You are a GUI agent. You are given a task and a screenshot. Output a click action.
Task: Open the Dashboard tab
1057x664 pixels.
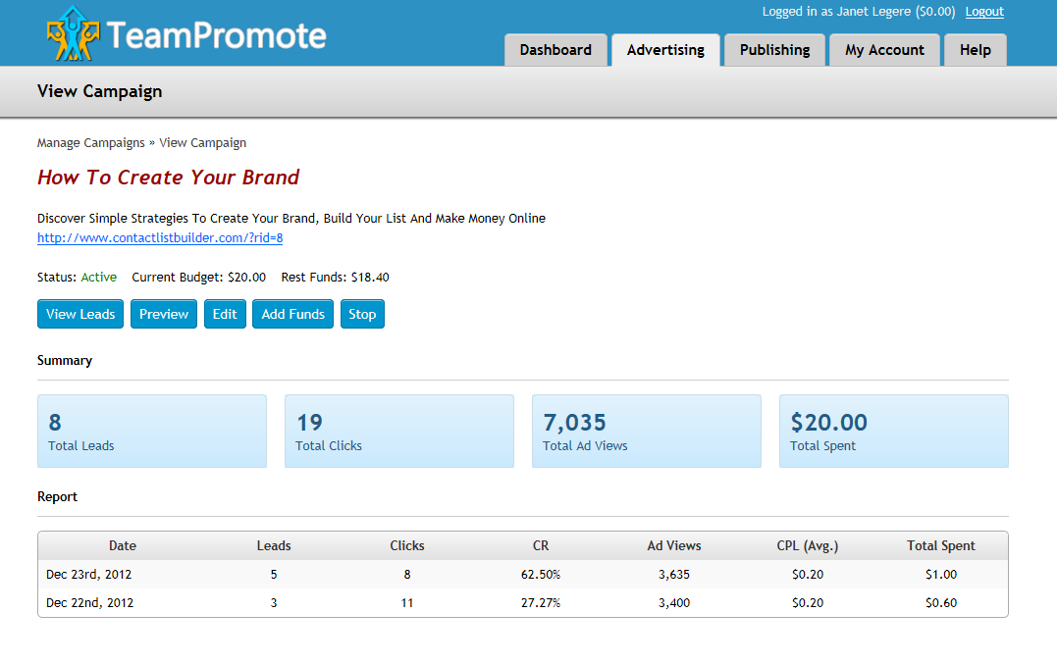(555, 50)
